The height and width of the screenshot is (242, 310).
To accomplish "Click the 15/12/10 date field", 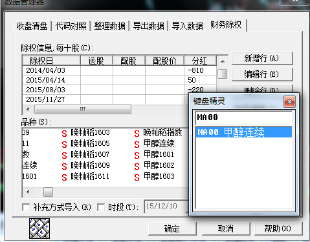I will (x=166, y=207).
